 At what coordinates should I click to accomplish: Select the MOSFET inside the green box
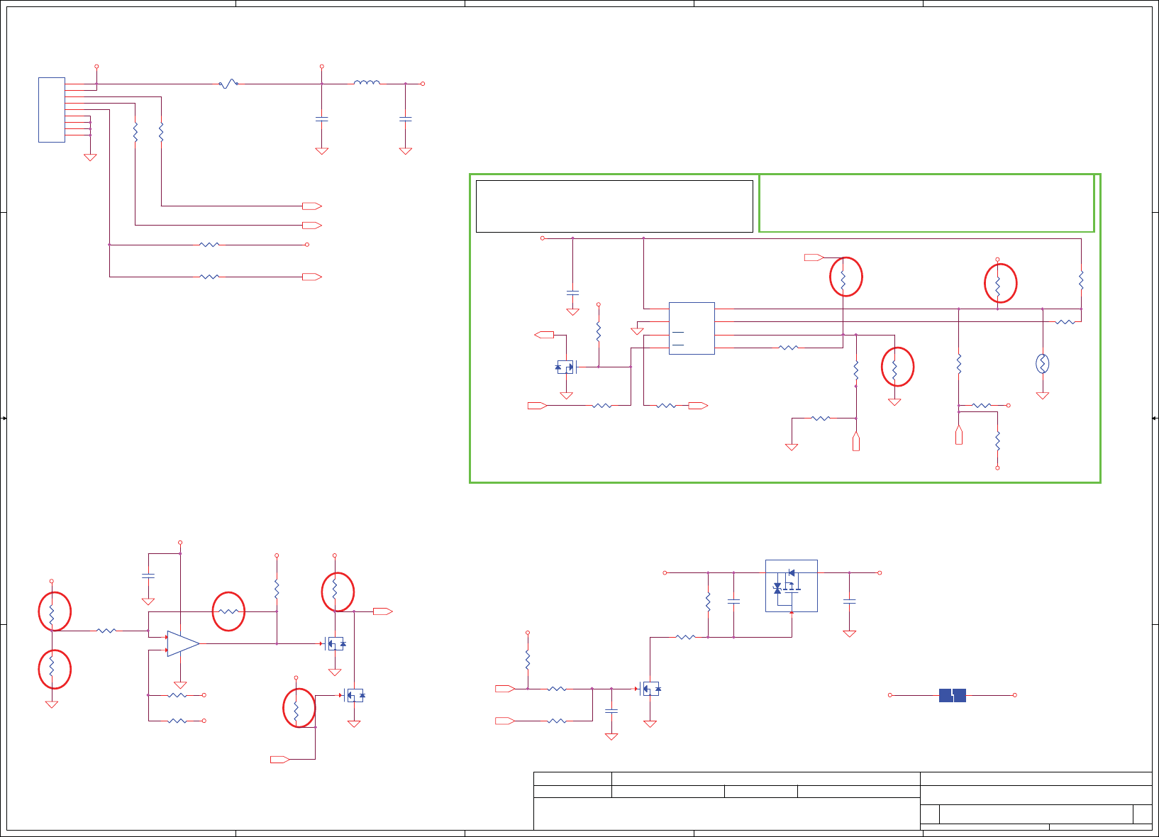tap(567, 367)
